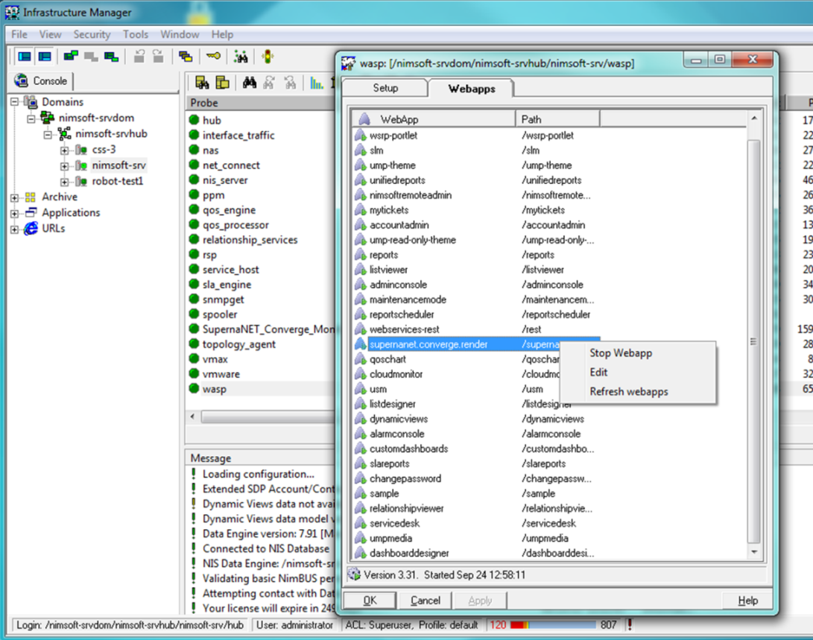Click the Domains tree node icon

[31, 101]
